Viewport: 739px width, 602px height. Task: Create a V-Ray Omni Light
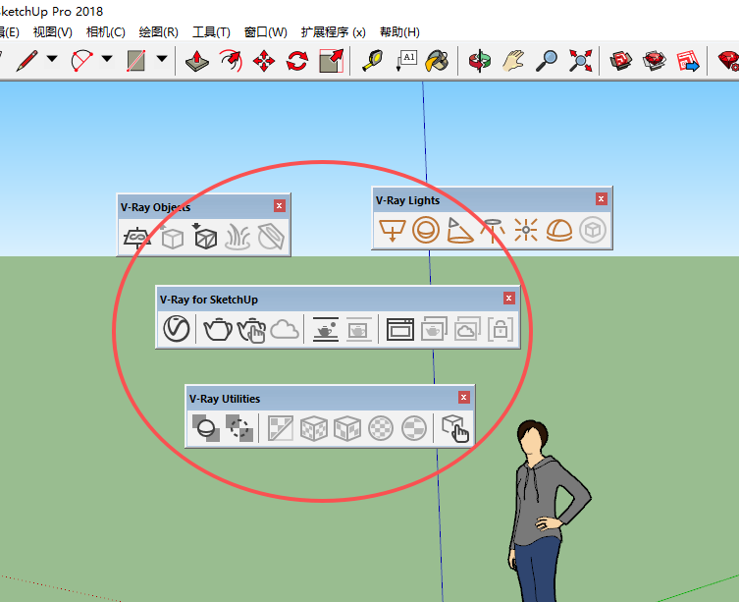526,230
